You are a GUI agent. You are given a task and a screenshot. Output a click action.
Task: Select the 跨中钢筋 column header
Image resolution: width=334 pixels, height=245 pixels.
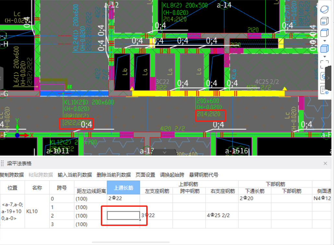190,191
